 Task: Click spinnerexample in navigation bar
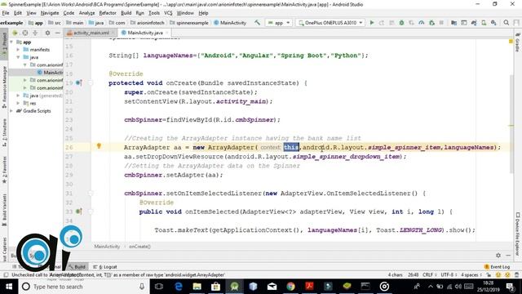[189, 23]
